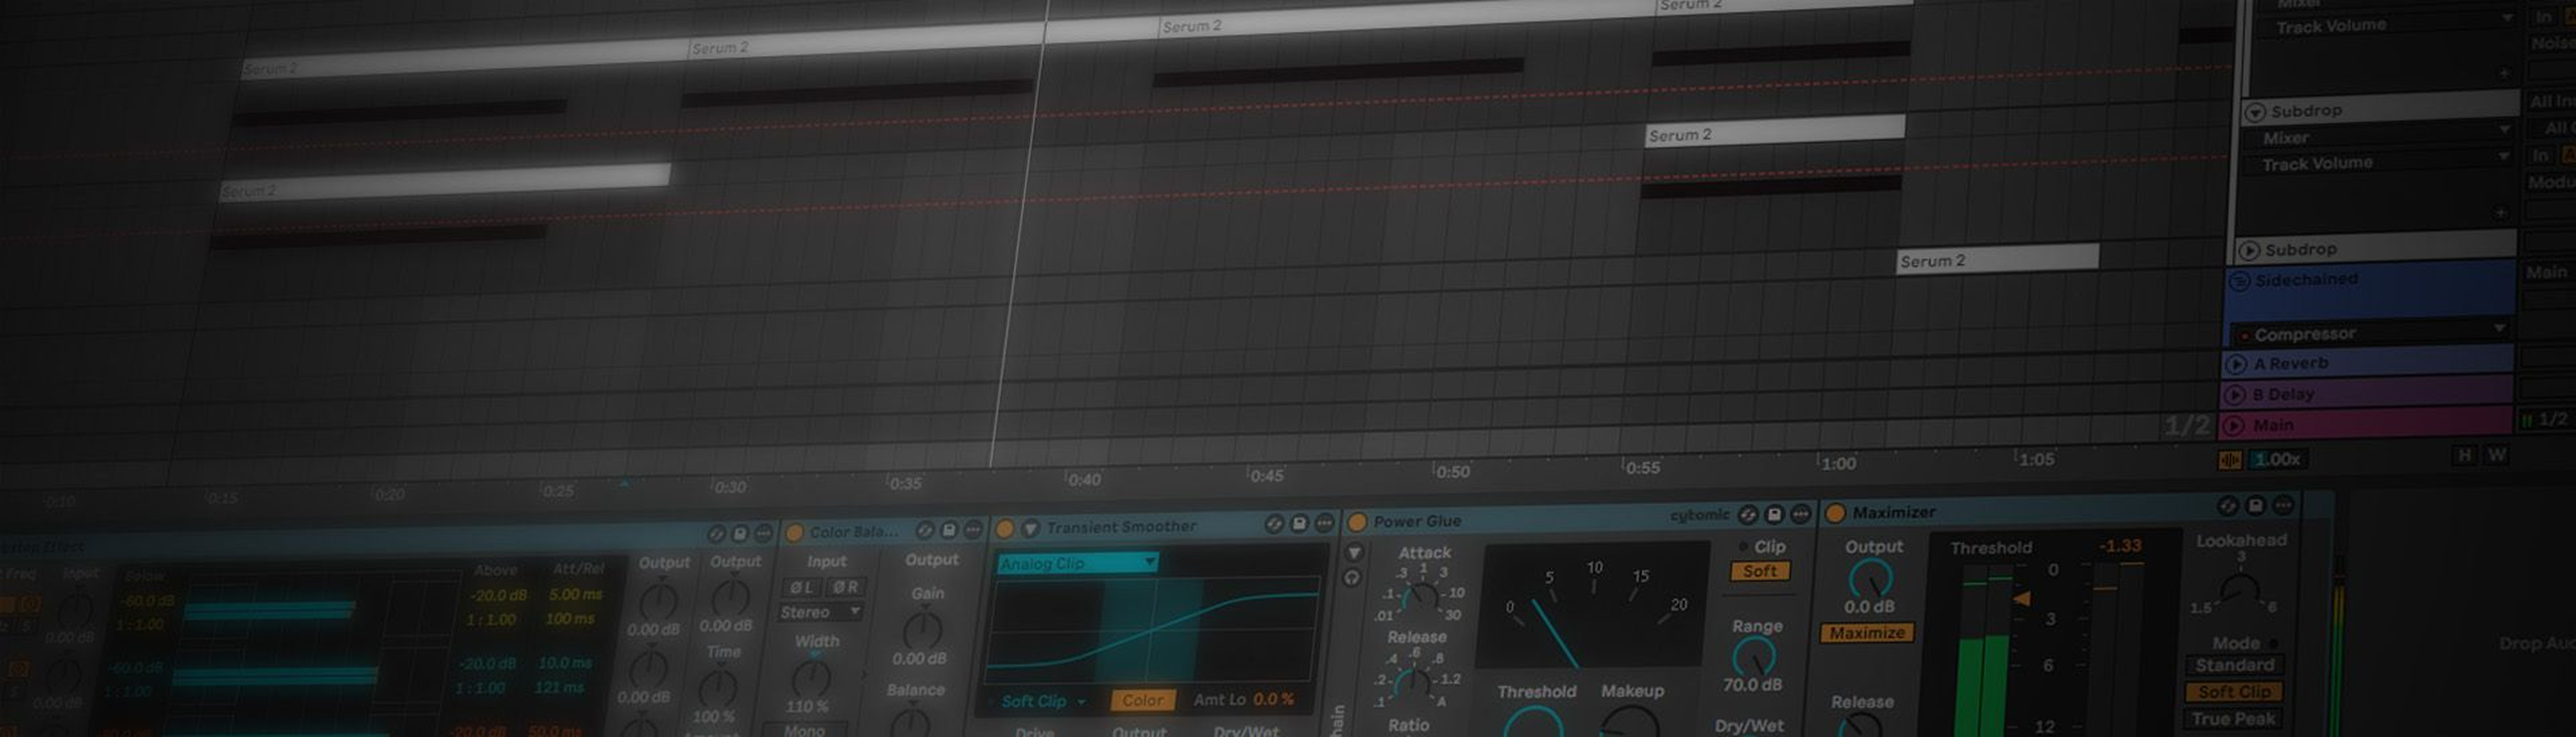Select True Peak mode in Maximizer
2576x737 pixels.
click(x=2234, y=719)
